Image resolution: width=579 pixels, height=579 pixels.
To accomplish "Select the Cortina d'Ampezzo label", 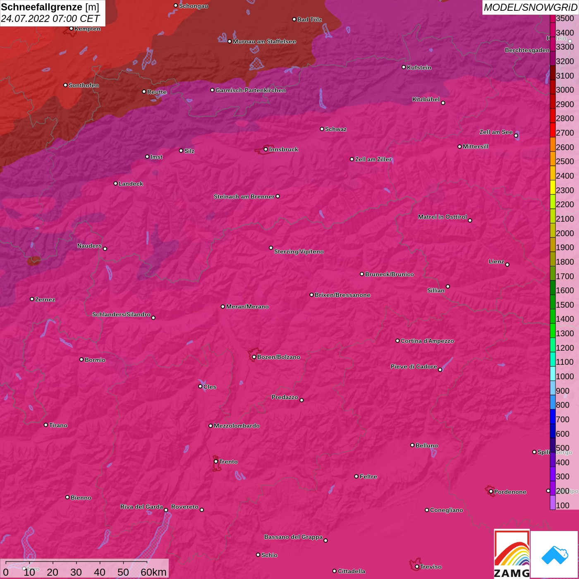I will (427, 341).
